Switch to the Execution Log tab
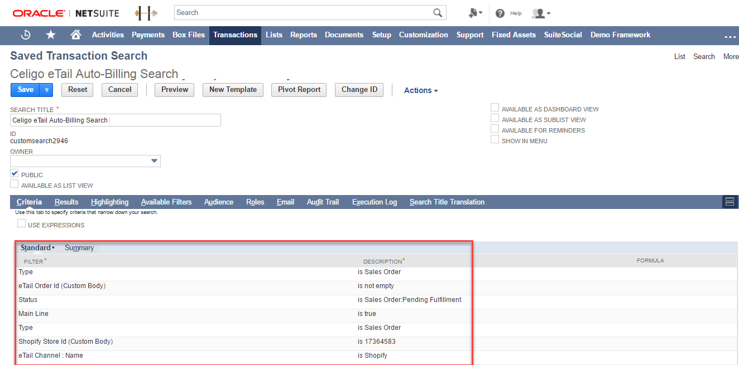This screenshot has height=365, width=739. click(x=375, y=202)
